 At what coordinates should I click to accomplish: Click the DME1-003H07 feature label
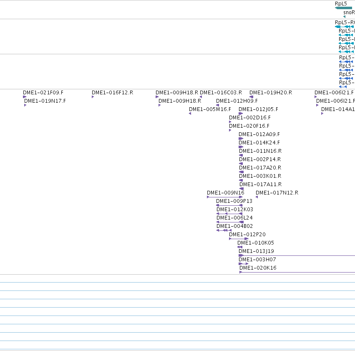[257, 260]
